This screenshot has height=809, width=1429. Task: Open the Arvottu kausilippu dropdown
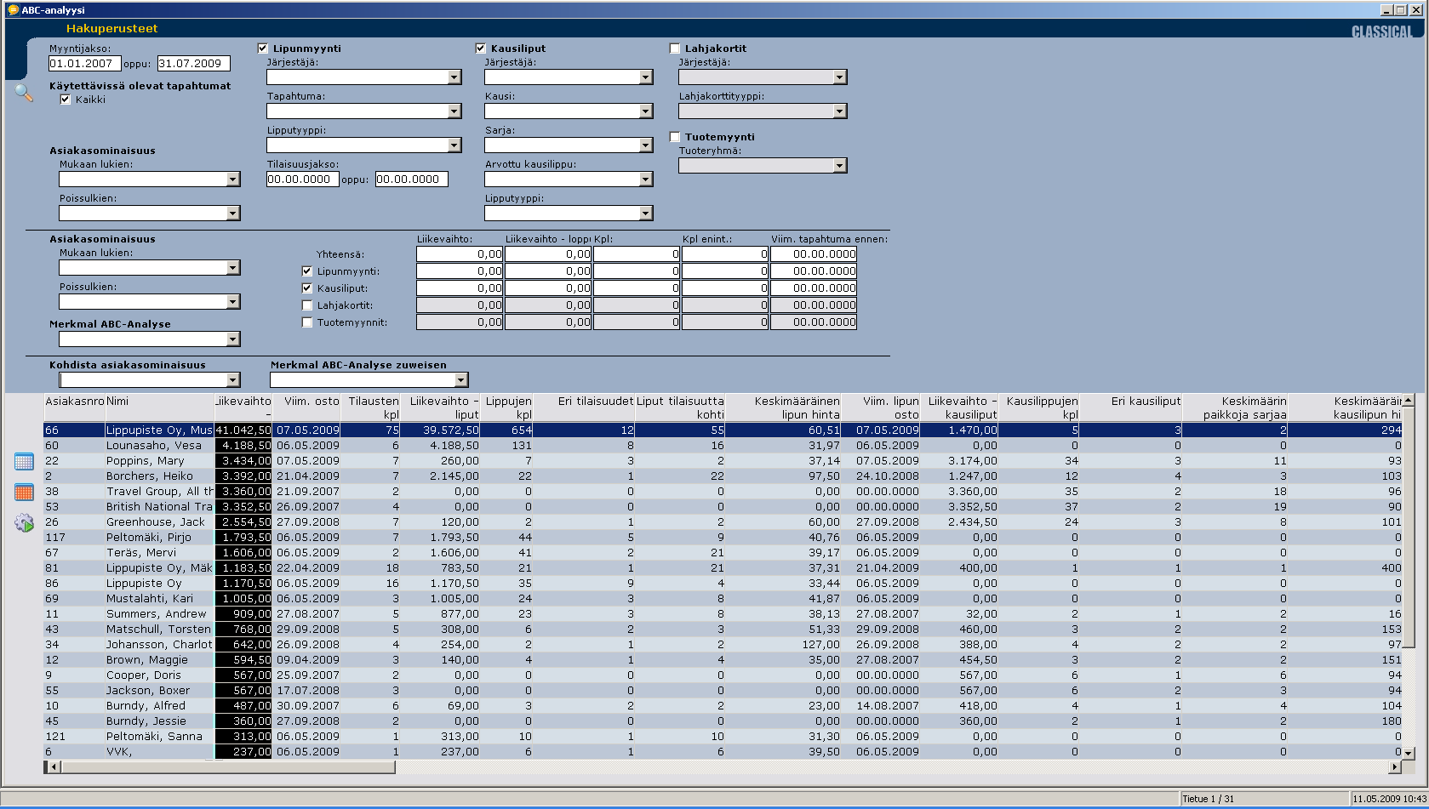(645, 179)
